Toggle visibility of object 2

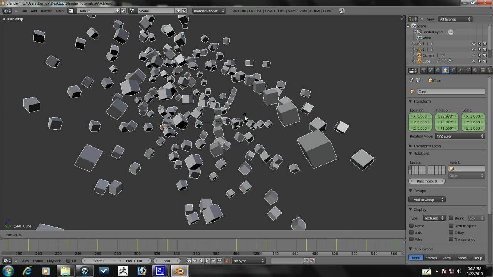[x=474, y=50]
